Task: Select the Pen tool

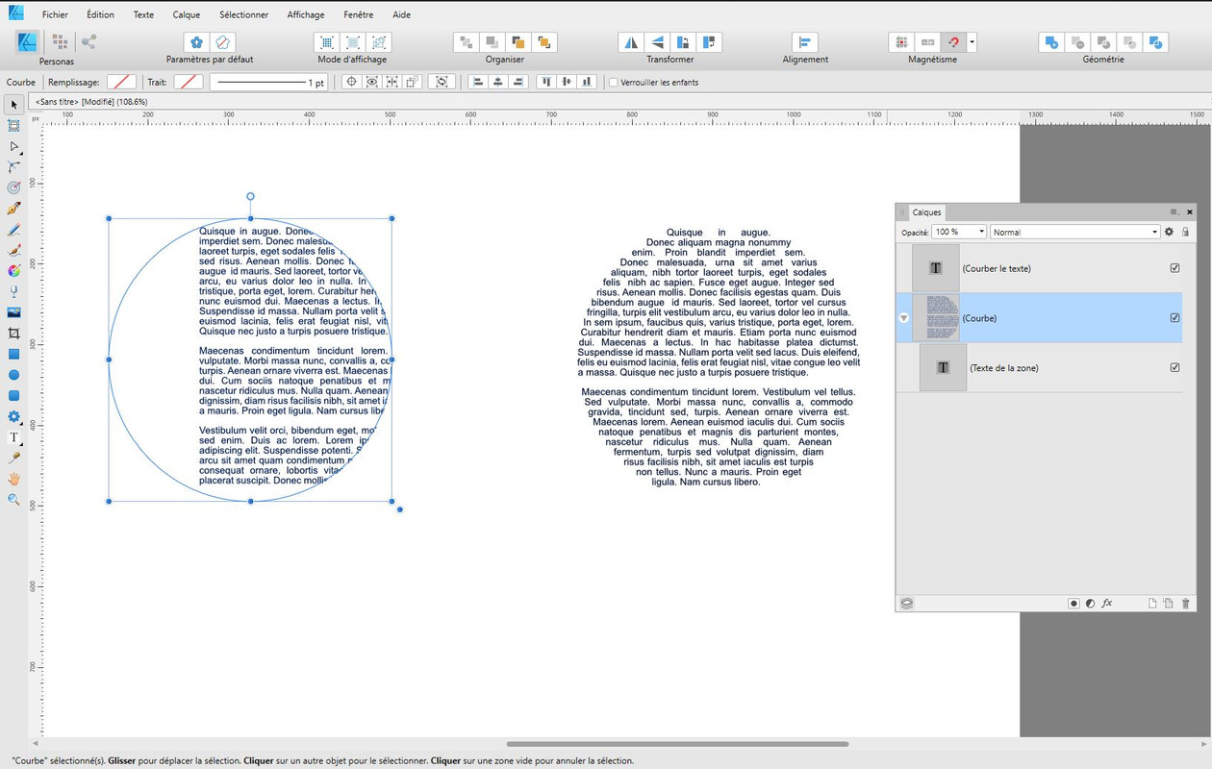Action: coord(13,209)
